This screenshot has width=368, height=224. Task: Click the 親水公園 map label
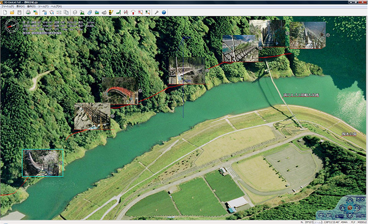click(x=349, y=134)
